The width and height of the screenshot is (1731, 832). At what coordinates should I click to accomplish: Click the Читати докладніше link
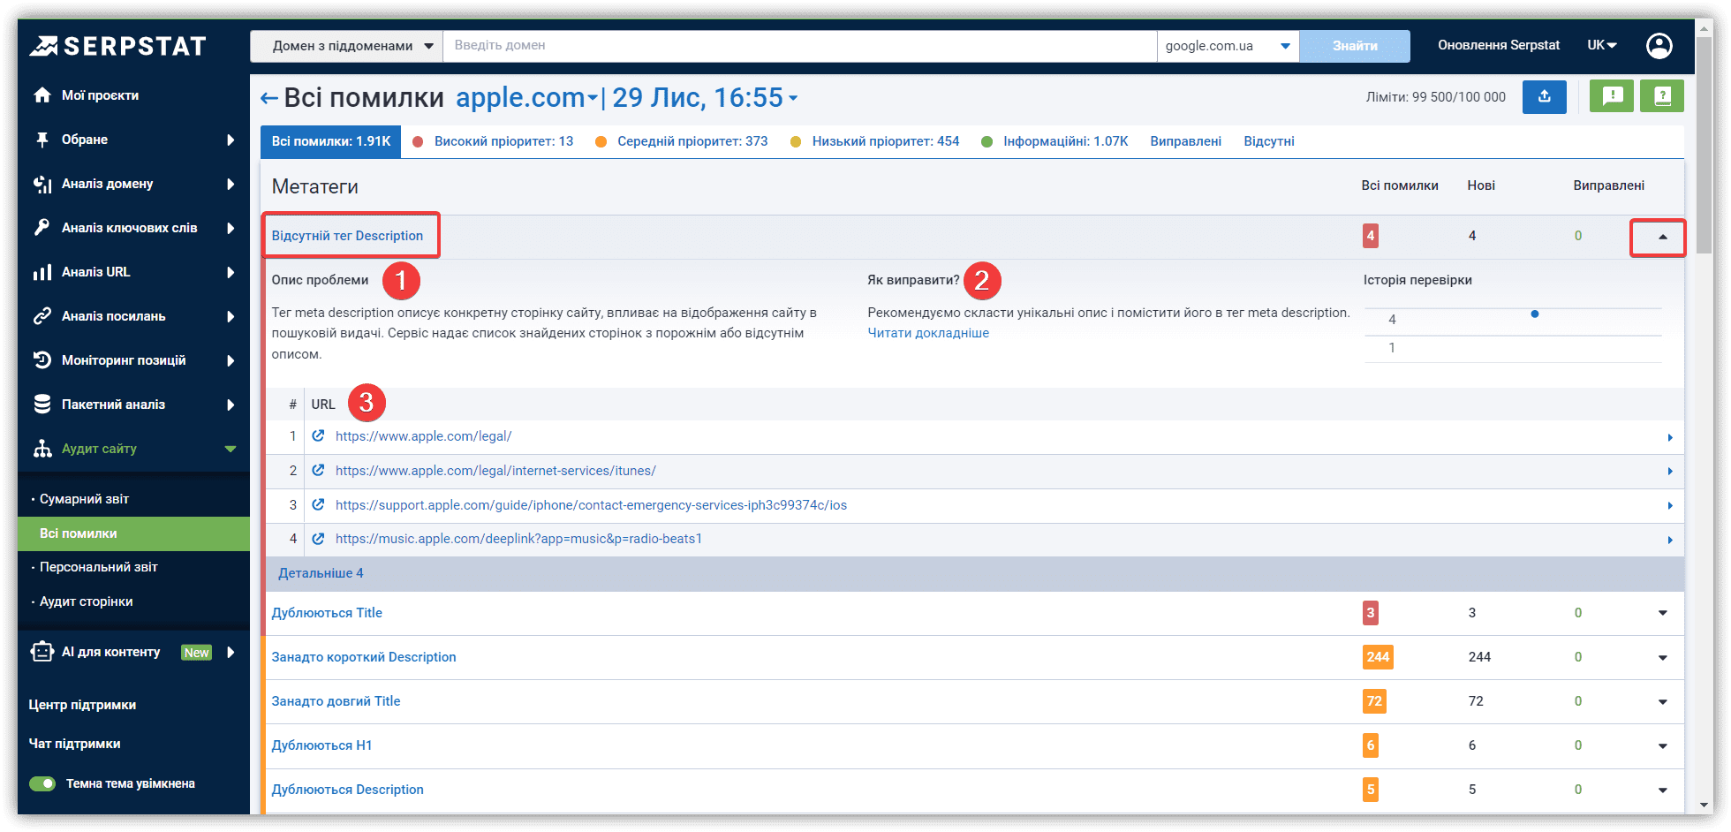coord(928,333)
